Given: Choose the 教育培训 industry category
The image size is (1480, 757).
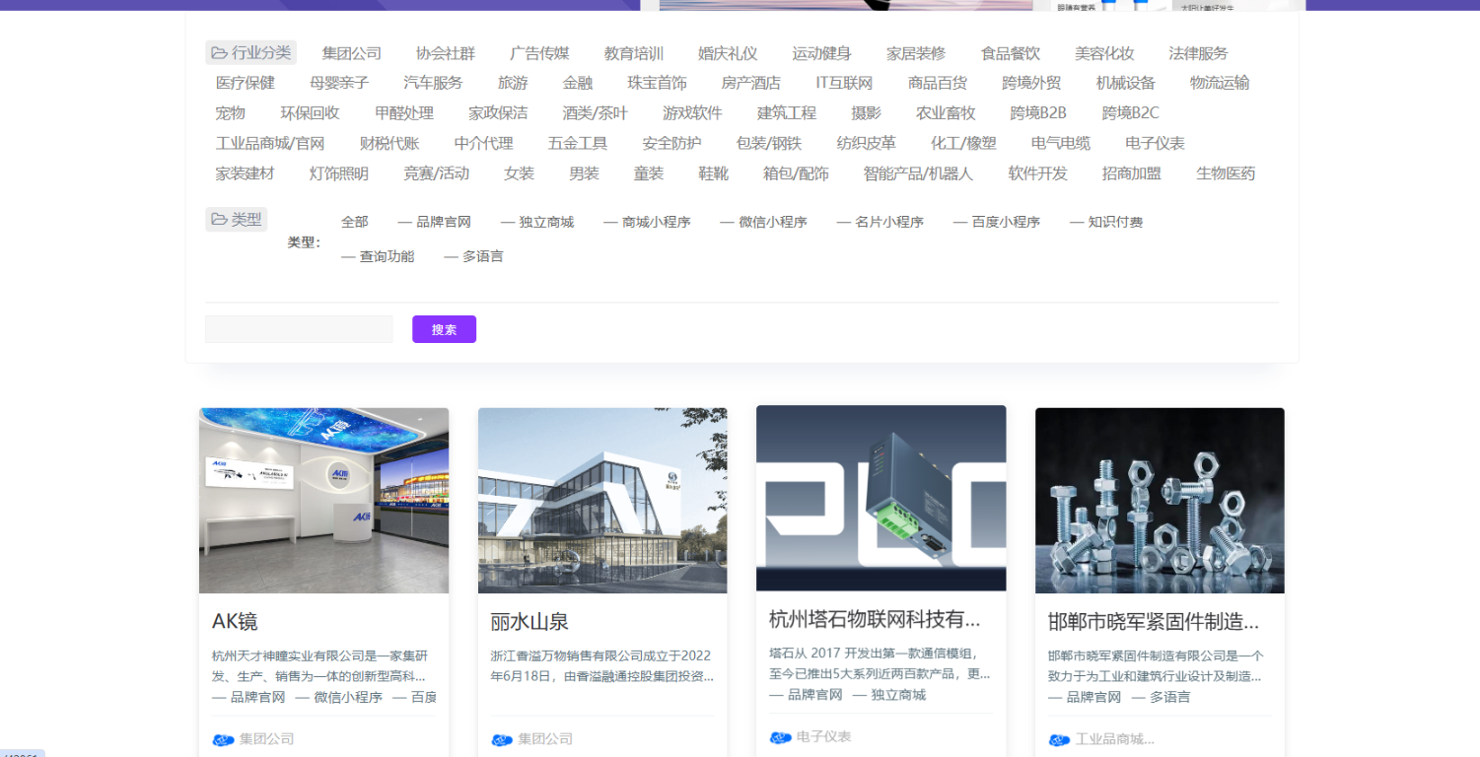Looking at the screenshot, I should tap(634, 53).
